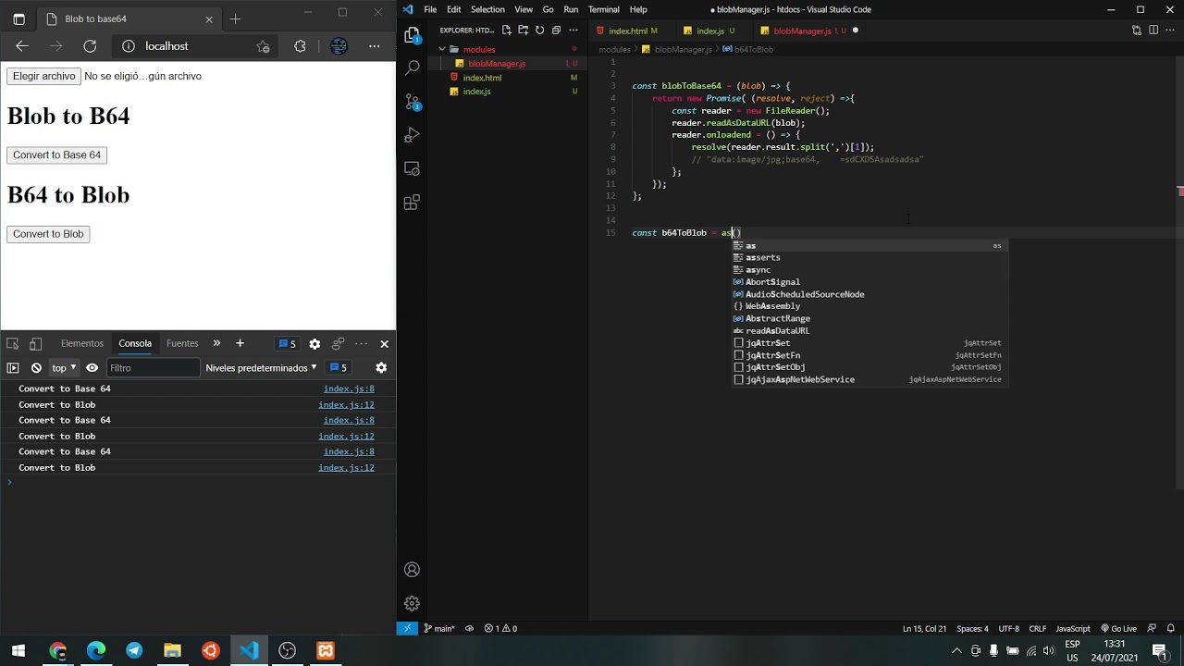Select async autocomplete suggestion
The height and width of the screenshot is (666, 1184).
[758, 270]
